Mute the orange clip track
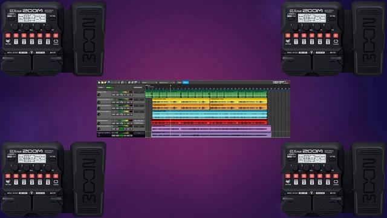The height and width of the screenshot is (218, 387). (x=114, y=108)
